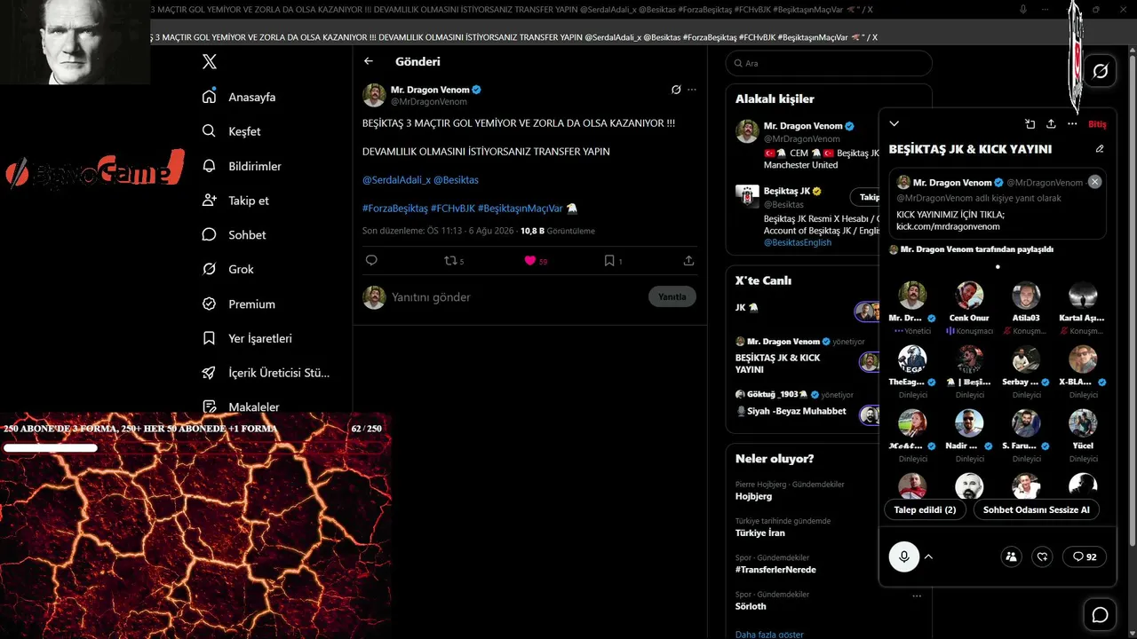Click Daha fazla göster link
The image size is (1137, 639).
[769, 635]
